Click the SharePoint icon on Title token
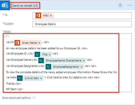135x105 pixels. pos(37,54)
